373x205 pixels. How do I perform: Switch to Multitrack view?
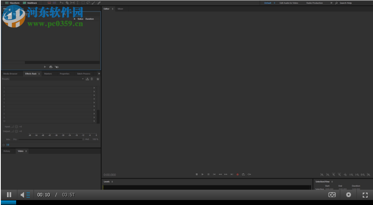coord(30,3)
